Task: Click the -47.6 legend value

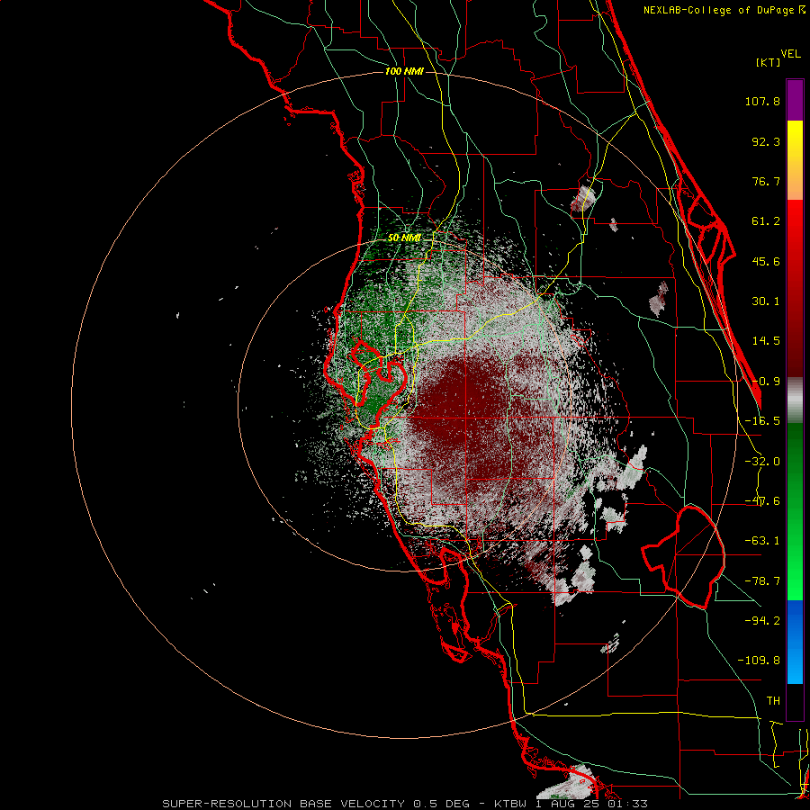Action: pyautogui.click(x=762, y=501)
